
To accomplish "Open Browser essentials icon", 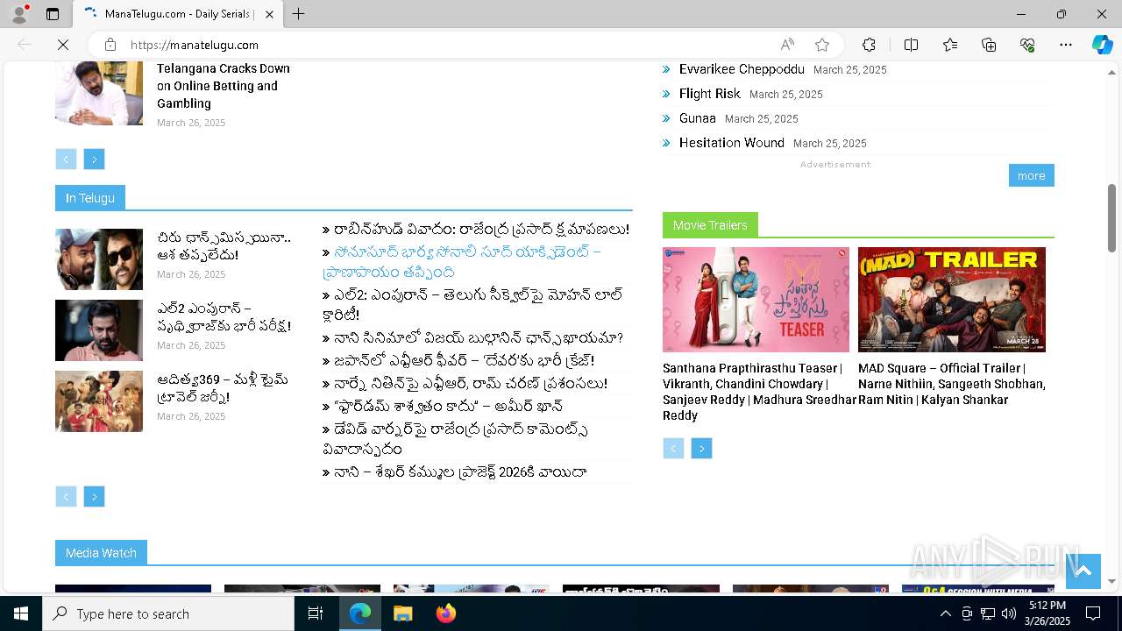I will [1027, 45].
